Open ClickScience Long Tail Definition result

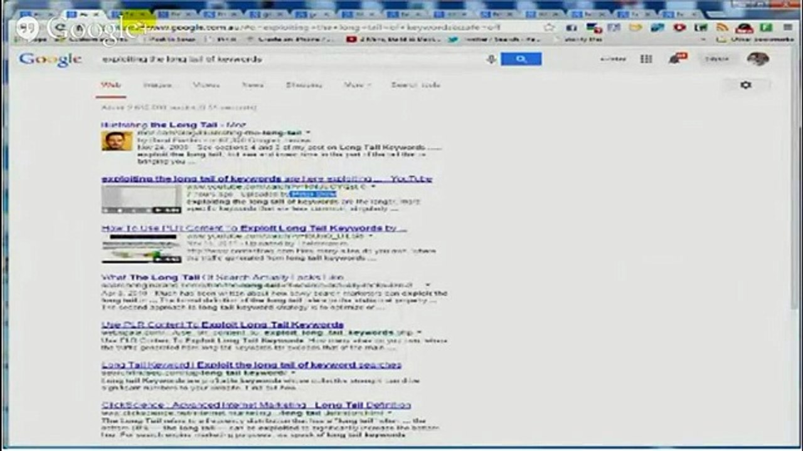click(257, 405)
